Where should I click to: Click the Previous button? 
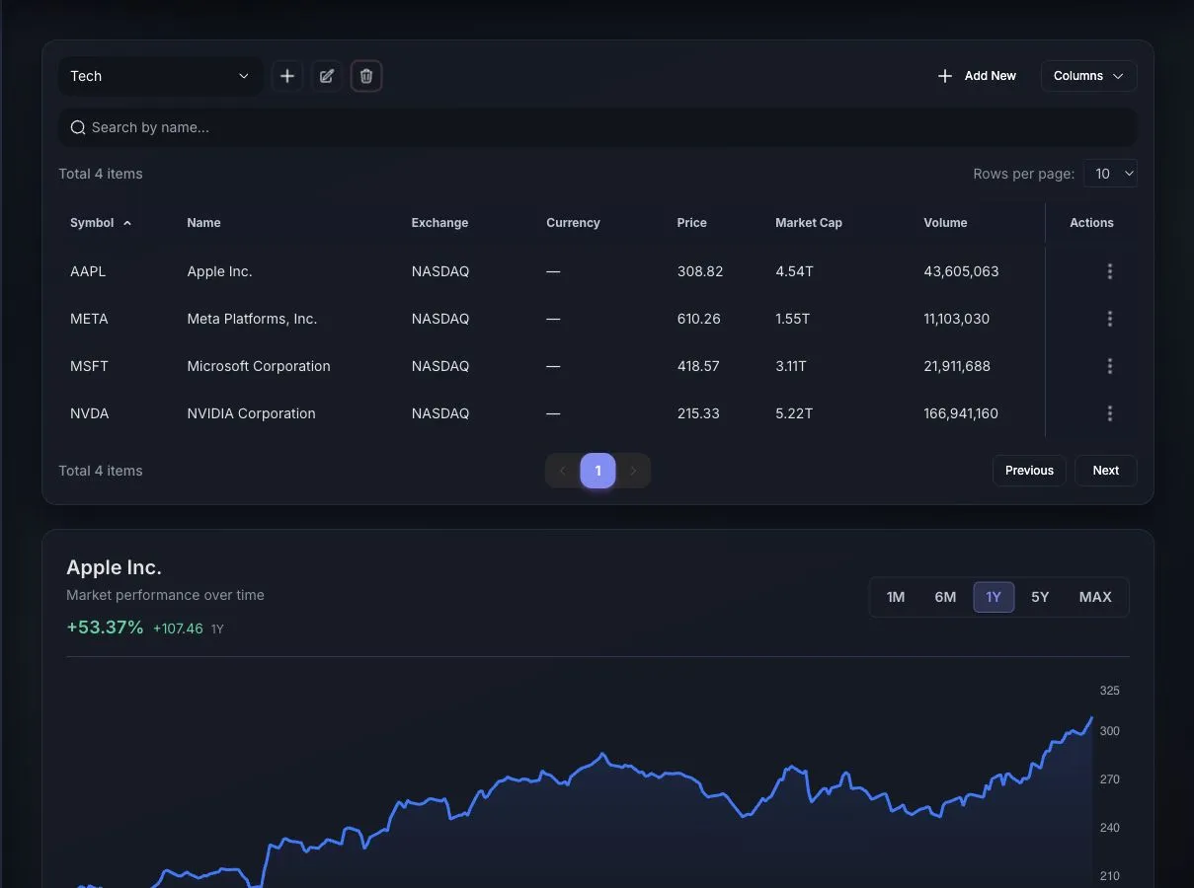pos(1029,471)
